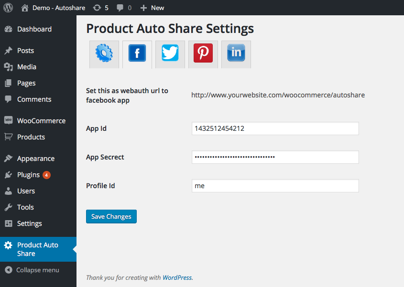Click the Pages icon in sidebar
Image resolution: width=404 pixels, height=287 pixels.
point(8,83)
